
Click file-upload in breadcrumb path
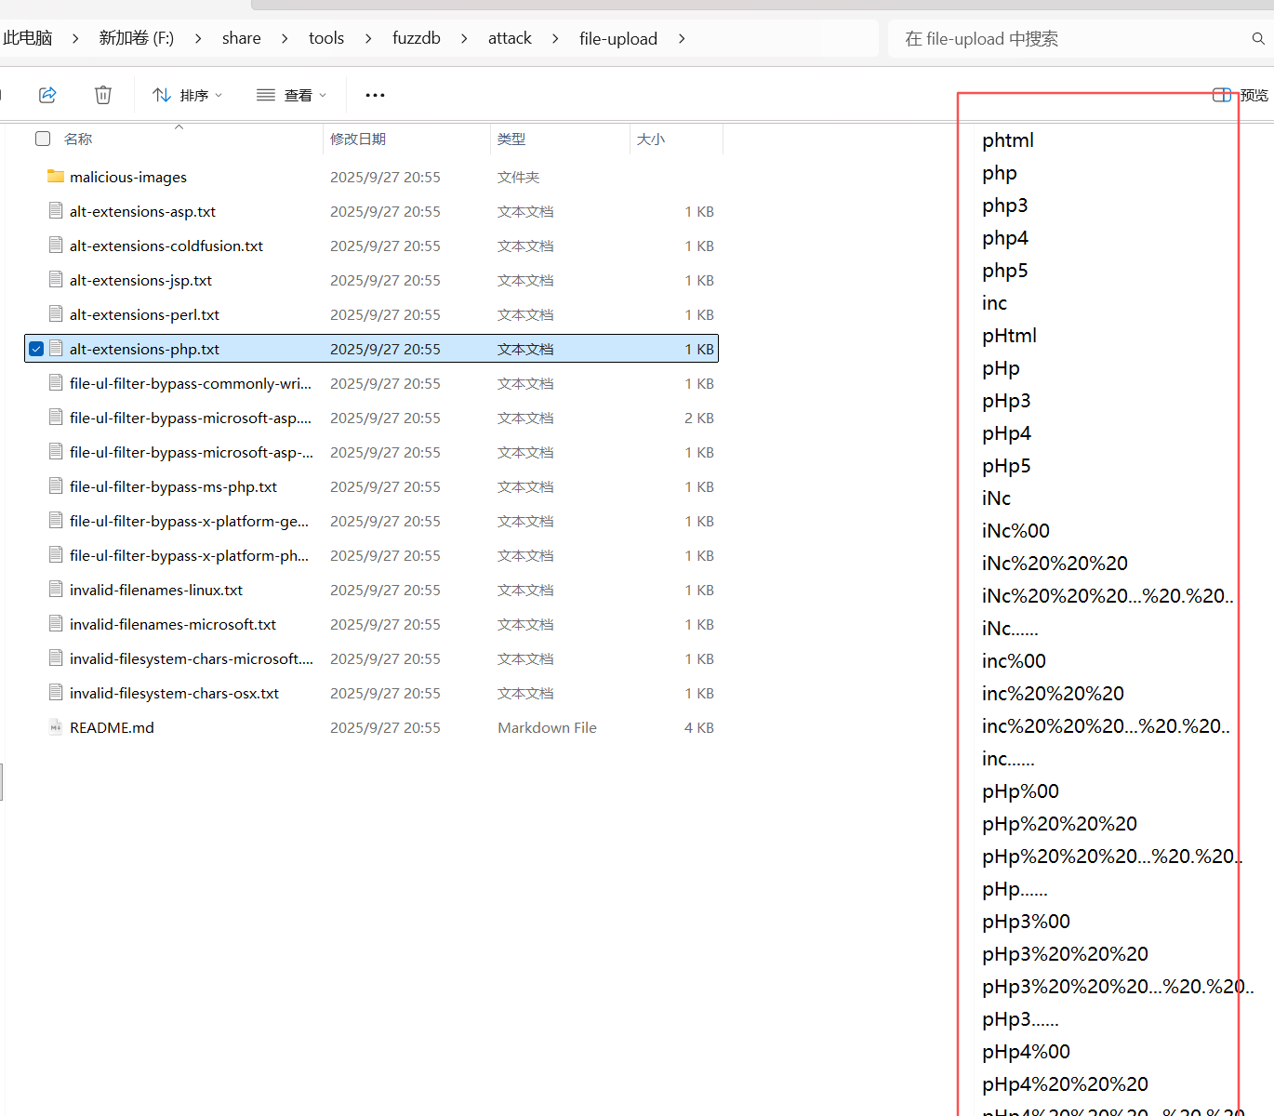click(x=618, y=38)
